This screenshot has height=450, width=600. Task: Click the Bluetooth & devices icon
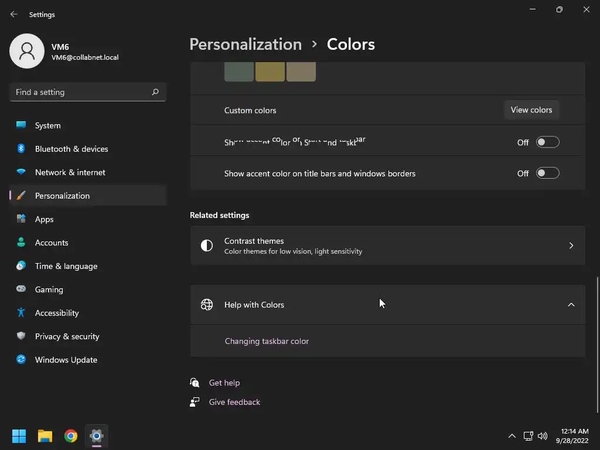point(21,149)
